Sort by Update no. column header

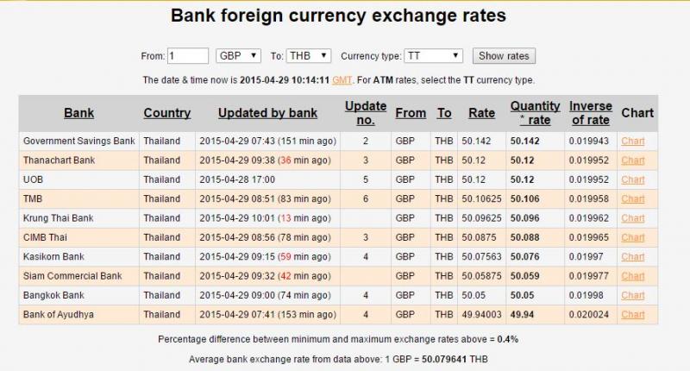tap(366, 113)
